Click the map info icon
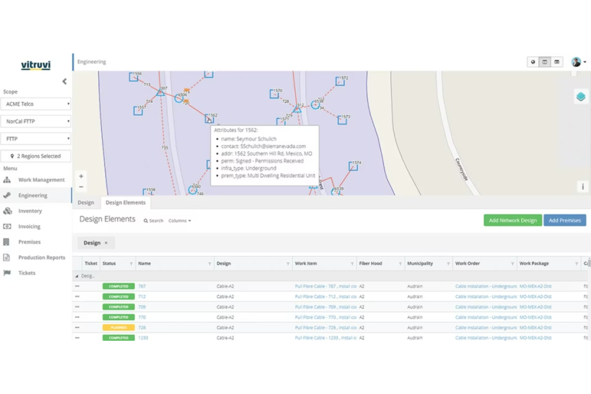The image size is (591, 394). click(x=583, y=186)
